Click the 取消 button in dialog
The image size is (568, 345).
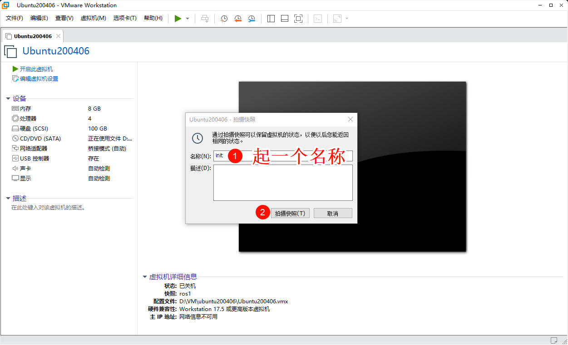tap(333, 214)
